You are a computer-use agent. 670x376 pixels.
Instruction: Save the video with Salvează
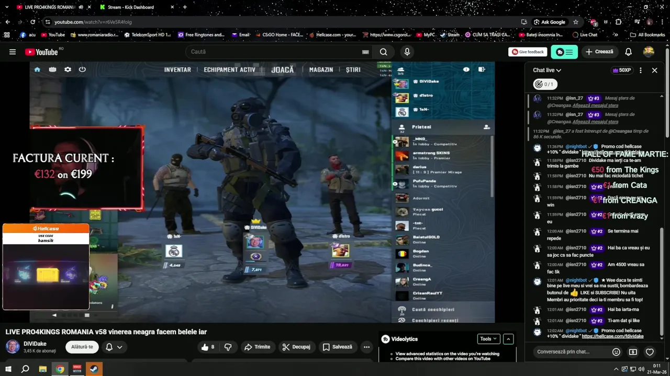[337, 347]
